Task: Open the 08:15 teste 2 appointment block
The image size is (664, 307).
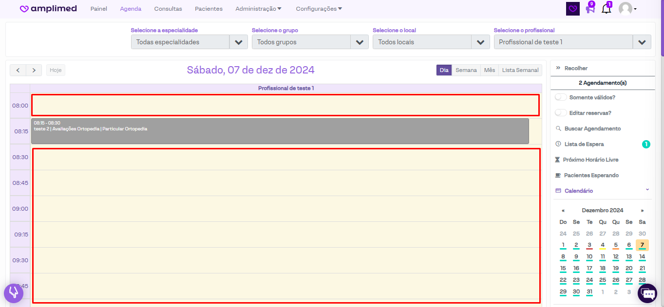Action: [x=280, y=131]
